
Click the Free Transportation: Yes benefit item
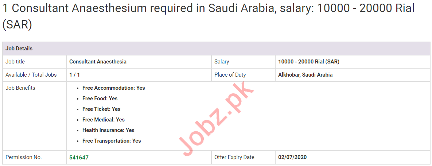pyautogui.click(x=112, y=141)
